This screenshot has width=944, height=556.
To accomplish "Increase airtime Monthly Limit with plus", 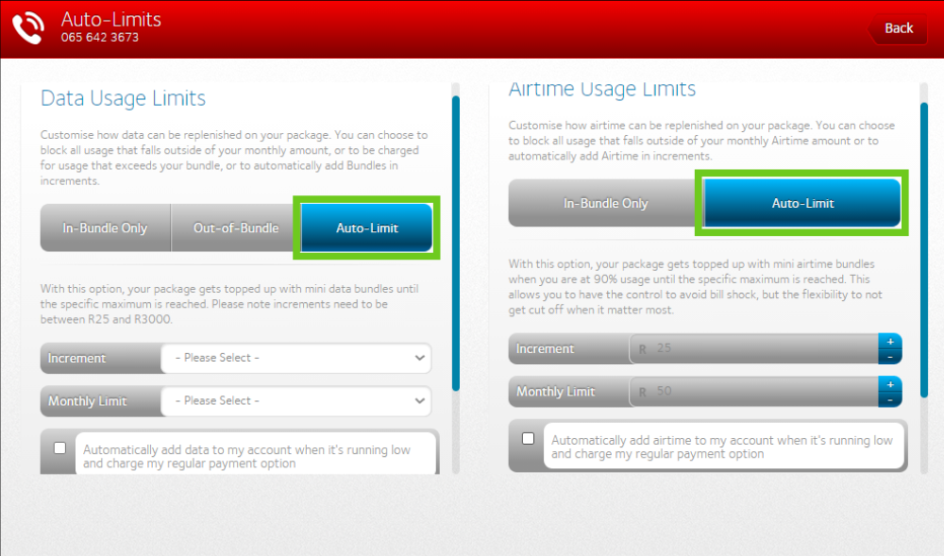I will [x=889, y=384].
